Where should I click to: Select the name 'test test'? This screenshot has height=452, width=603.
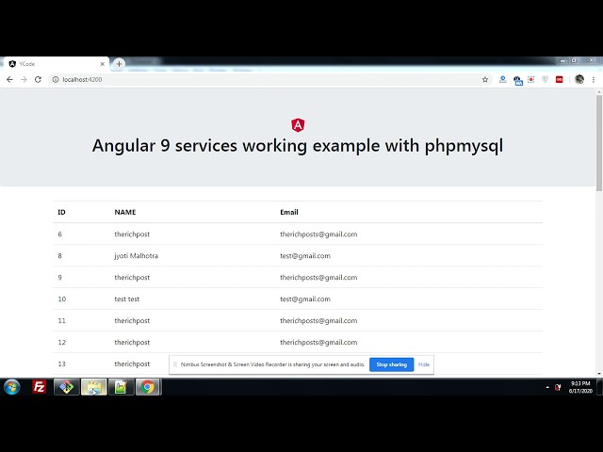(127, 299)
